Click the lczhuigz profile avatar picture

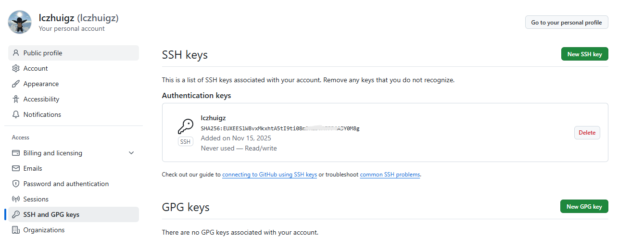pos(20,22)
